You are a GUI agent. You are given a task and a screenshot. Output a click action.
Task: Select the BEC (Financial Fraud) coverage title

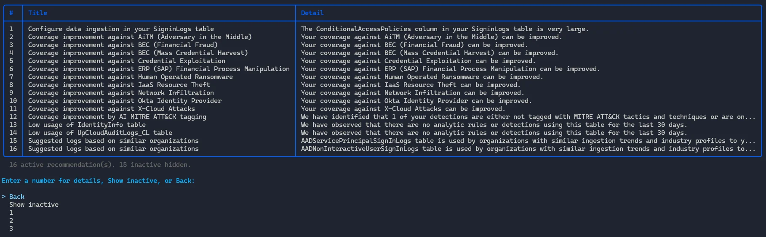123,45
